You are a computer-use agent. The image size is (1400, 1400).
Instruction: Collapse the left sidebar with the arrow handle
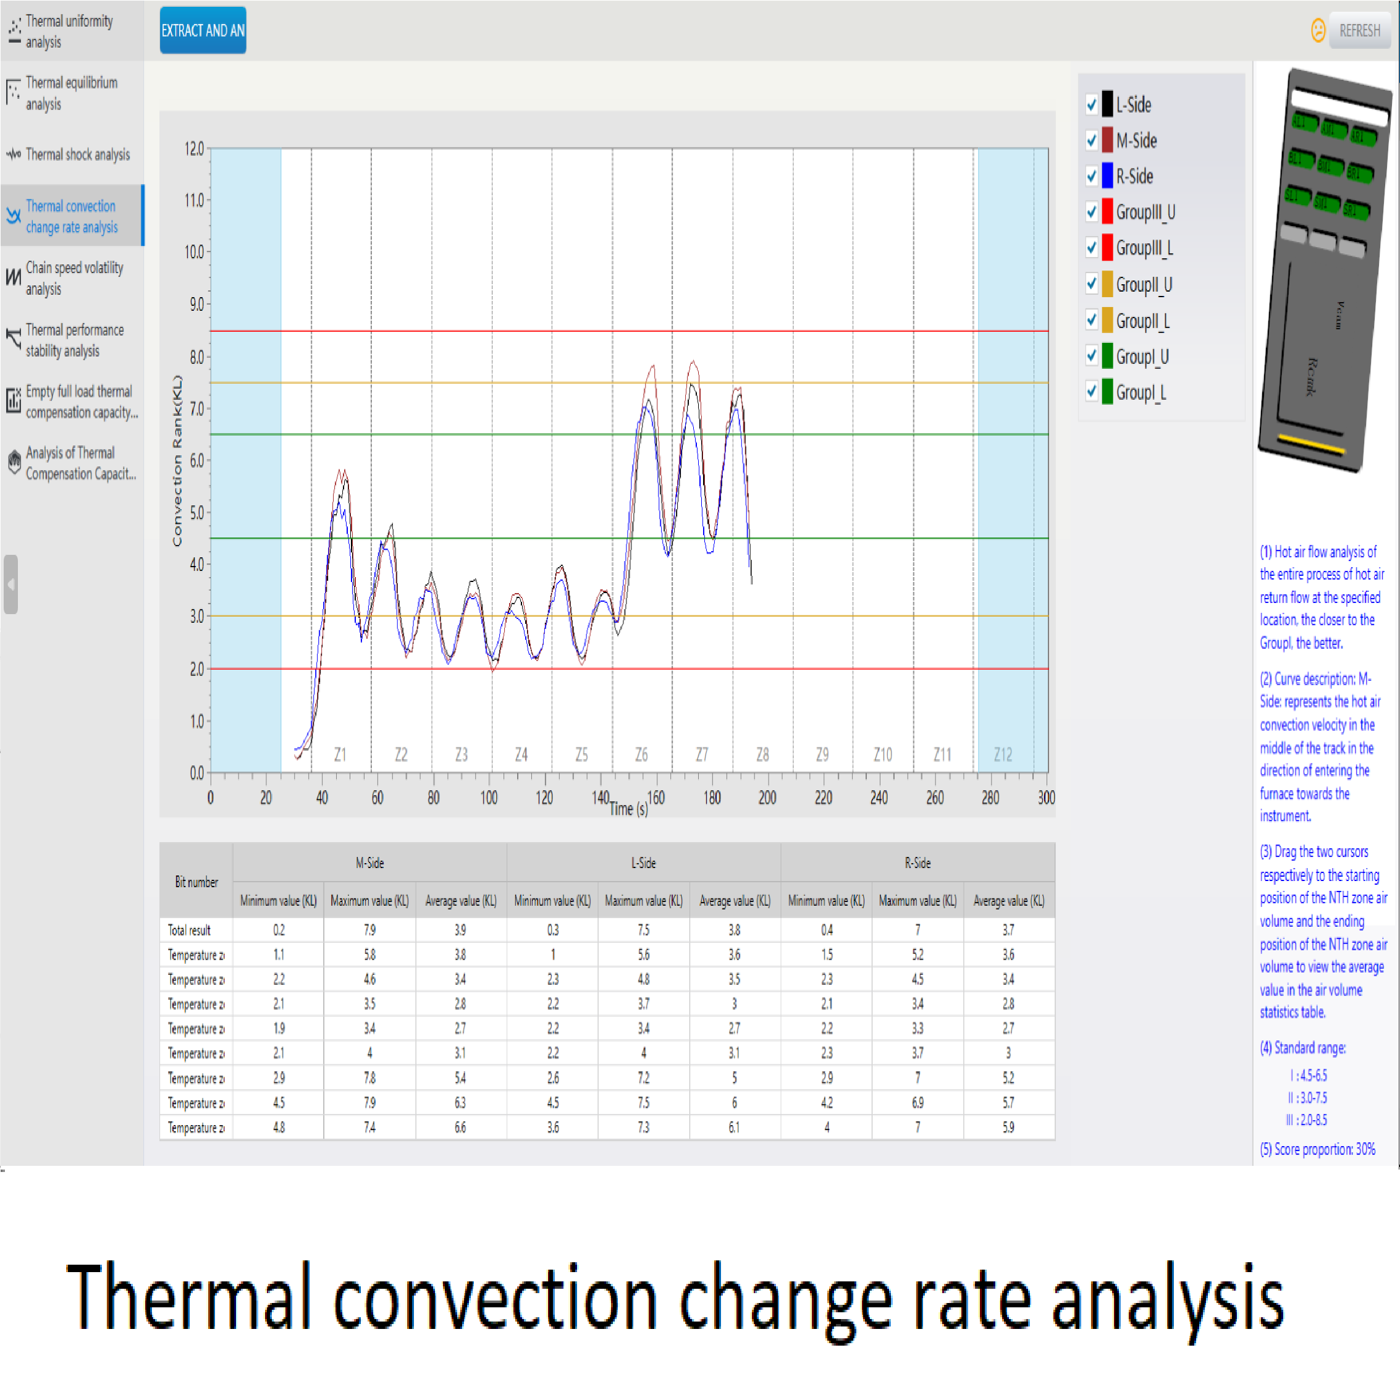coord(10,584)
